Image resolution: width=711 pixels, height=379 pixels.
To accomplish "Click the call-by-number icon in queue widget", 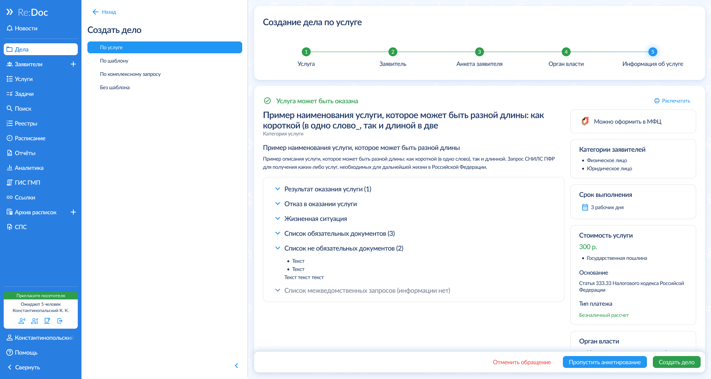I will click(x=34, y=321).
